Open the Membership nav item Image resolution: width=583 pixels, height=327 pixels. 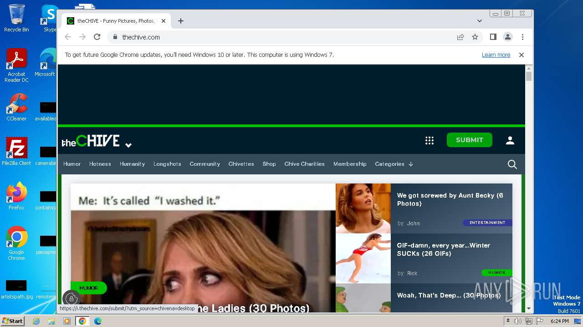(x=350, y=164)
